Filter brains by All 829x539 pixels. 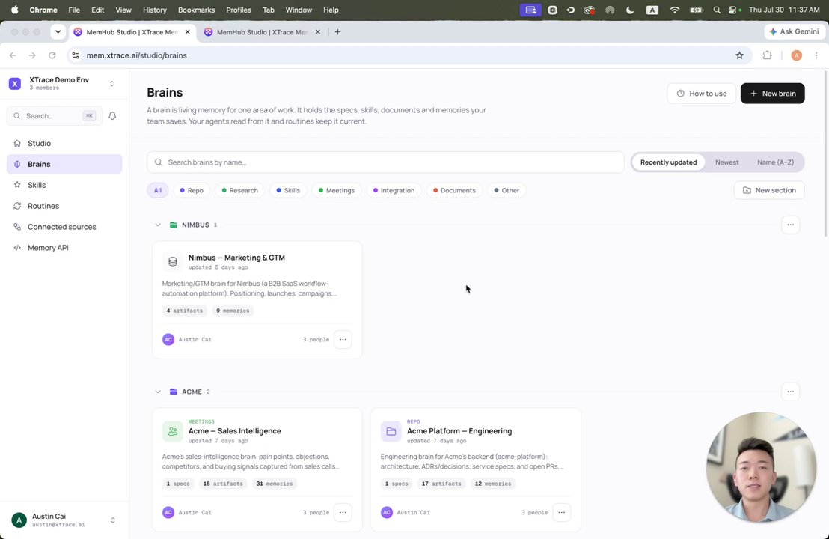tap(158, 190)
